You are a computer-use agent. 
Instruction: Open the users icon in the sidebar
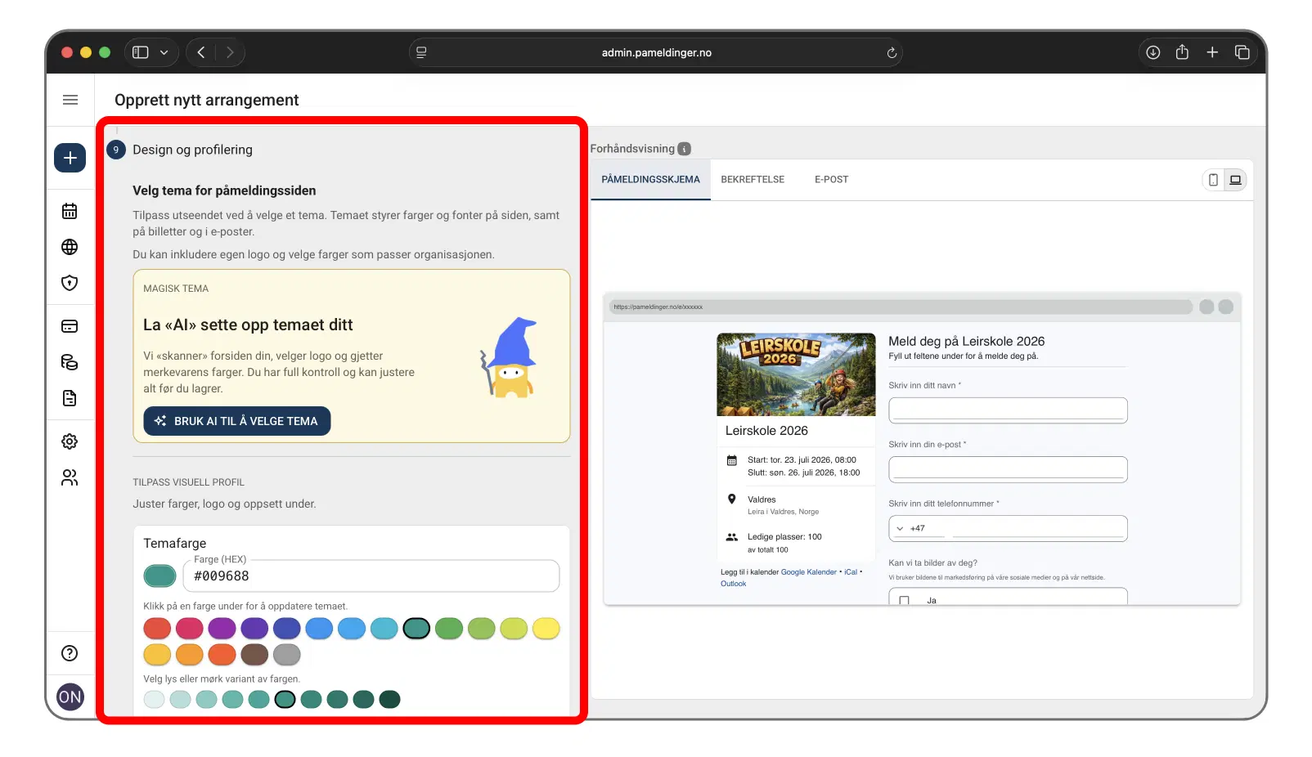pyautogui.click(x=70, y=477)
